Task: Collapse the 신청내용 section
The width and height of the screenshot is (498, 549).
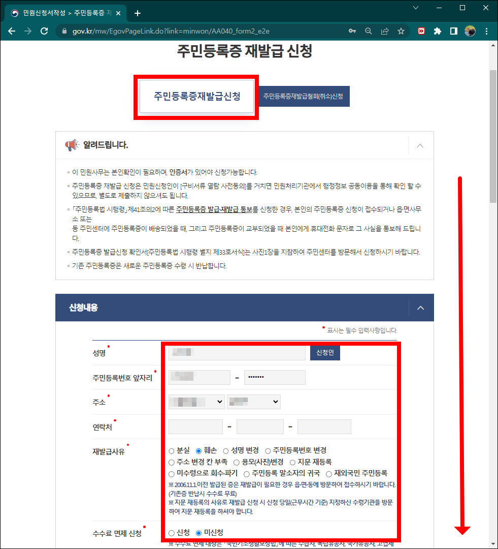Action: [x=420, y=308]
